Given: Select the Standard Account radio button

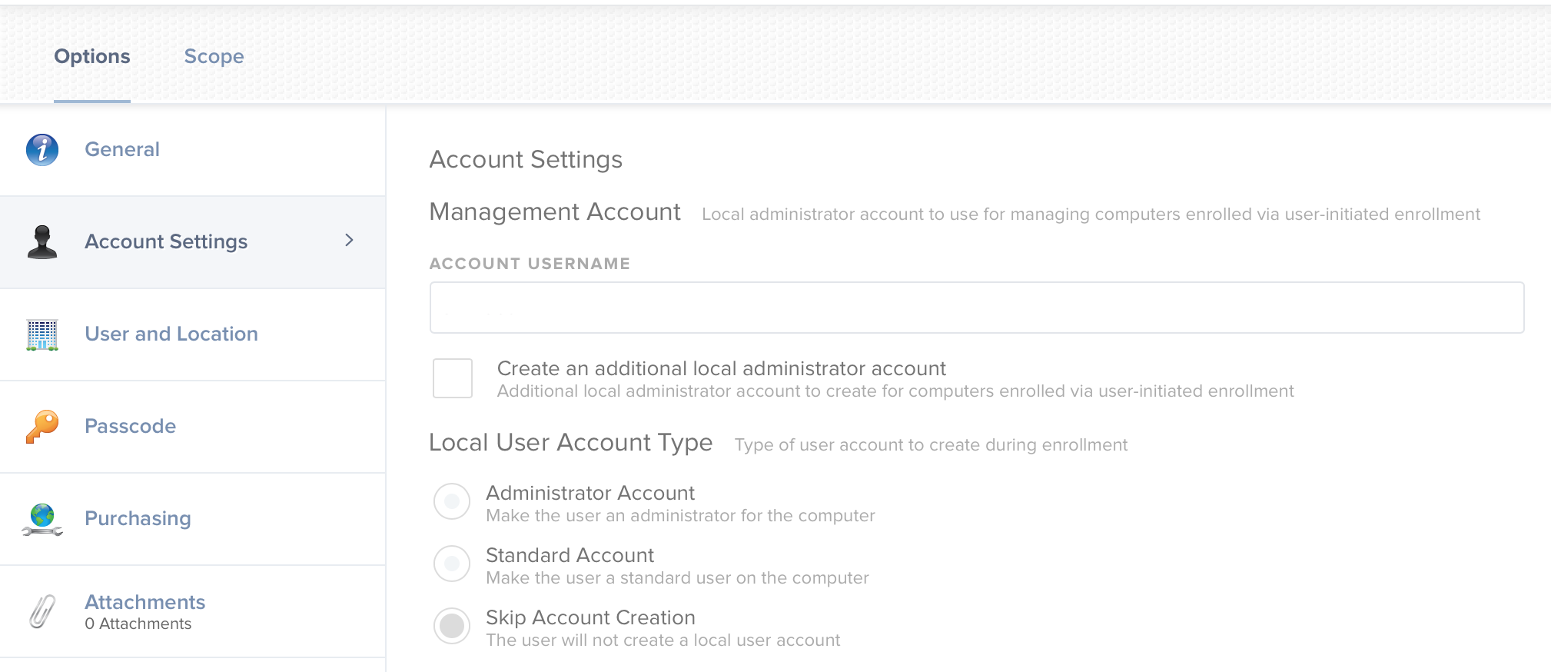Looking at the screenshot, I should pyautogui.click(x=452, y=564).
